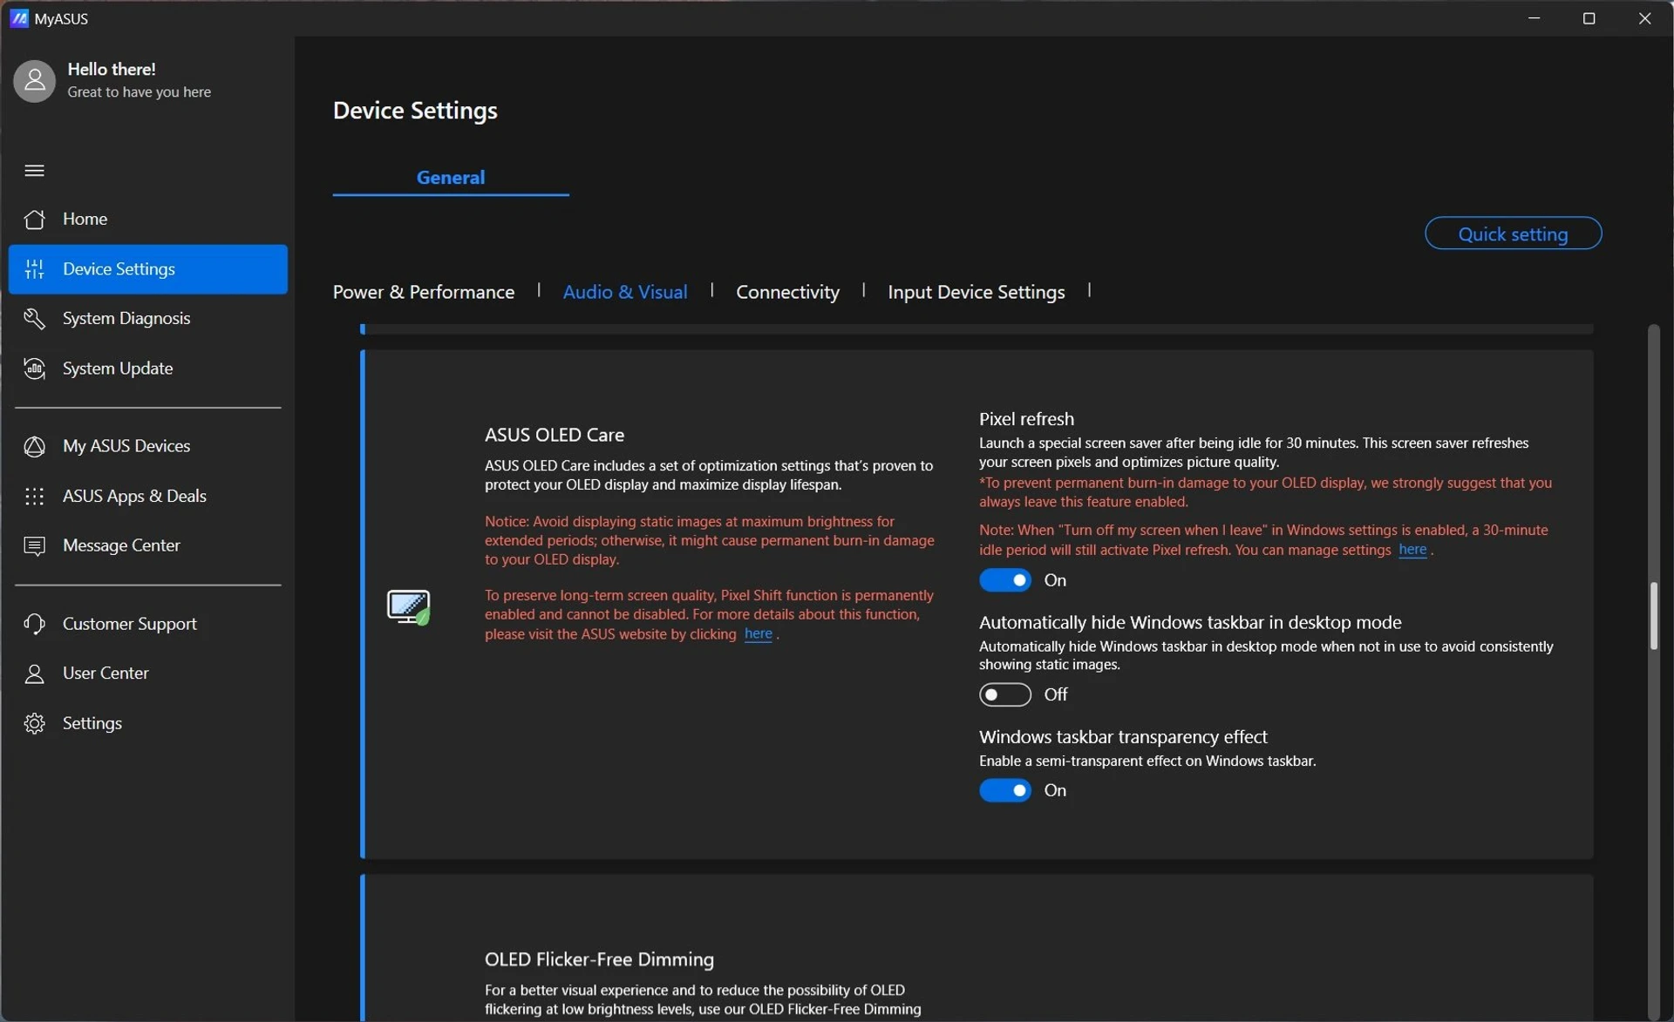Viewport: 1674px width, 1022px height.
Task: Click the Message Center chat icon
Action: click(34, 545)
